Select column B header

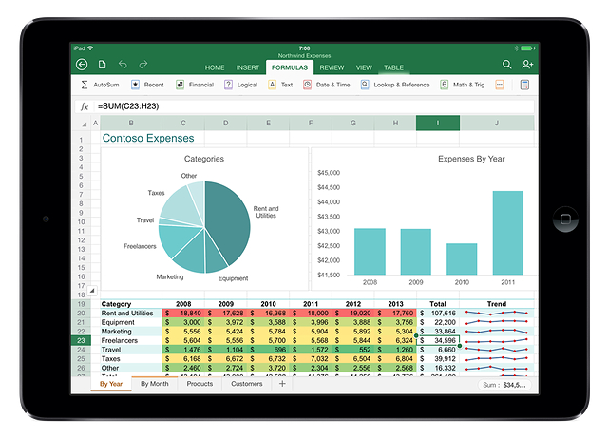pos(131,123)
